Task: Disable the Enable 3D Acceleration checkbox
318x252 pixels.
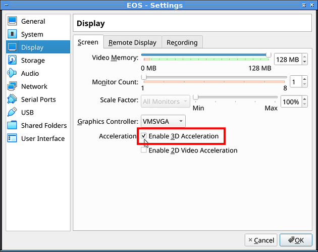Action: tap(144, 136)
